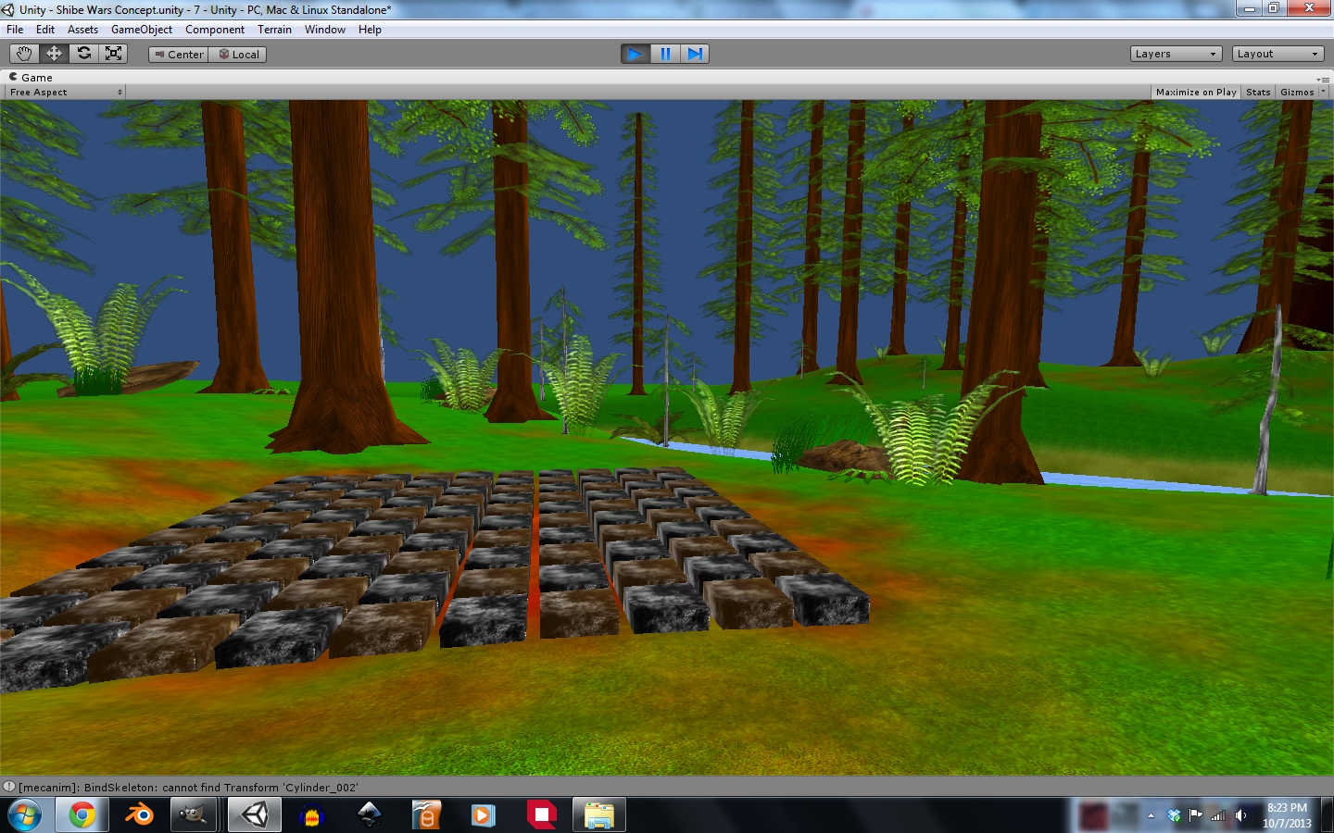Open GIMP from taskbar
The image size is (1334, 833).
[193, 815]
